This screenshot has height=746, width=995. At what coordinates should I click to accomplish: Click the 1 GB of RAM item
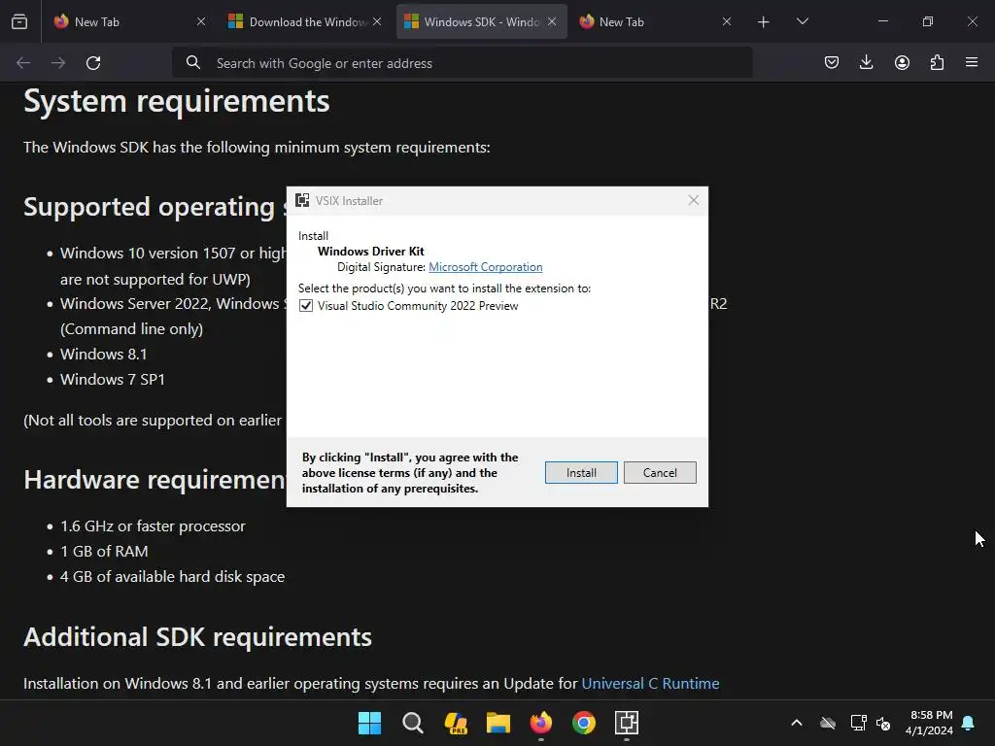(x=104, y=552)
